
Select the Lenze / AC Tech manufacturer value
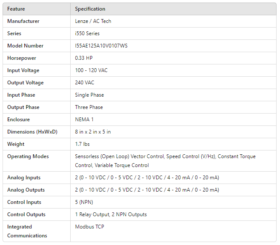coord(93,21)
